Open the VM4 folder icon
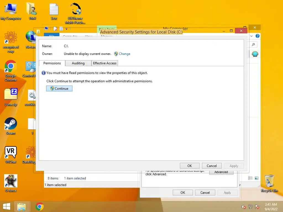Screen dimensions: 283x212 (x=32, y=11)
